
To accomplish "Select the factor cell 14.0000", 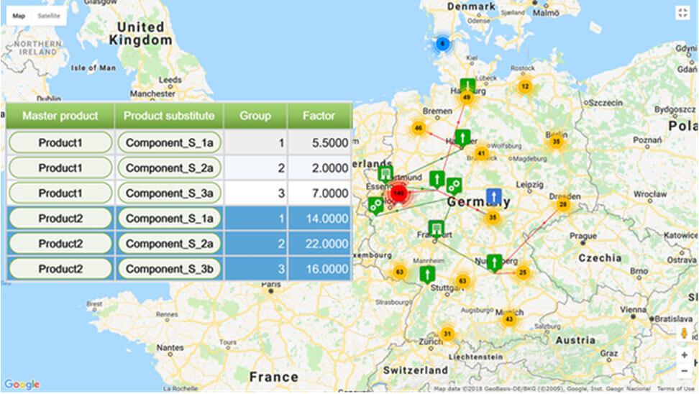I will pyautogui.click(x=319, y=219).
